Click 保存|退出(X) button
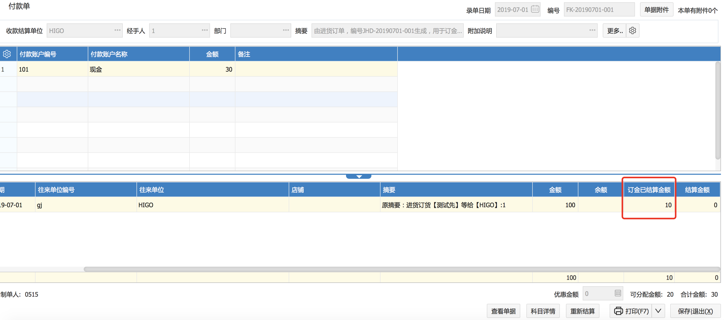The height and width of the screenshot is (320, 724). 695,311
